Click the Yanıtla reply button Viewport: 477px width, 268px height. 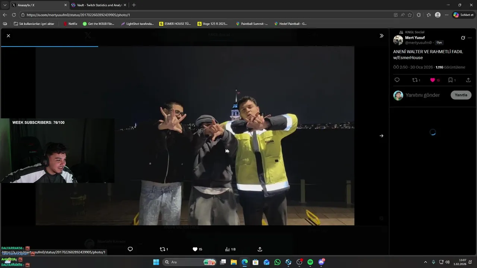pos(461,95)
